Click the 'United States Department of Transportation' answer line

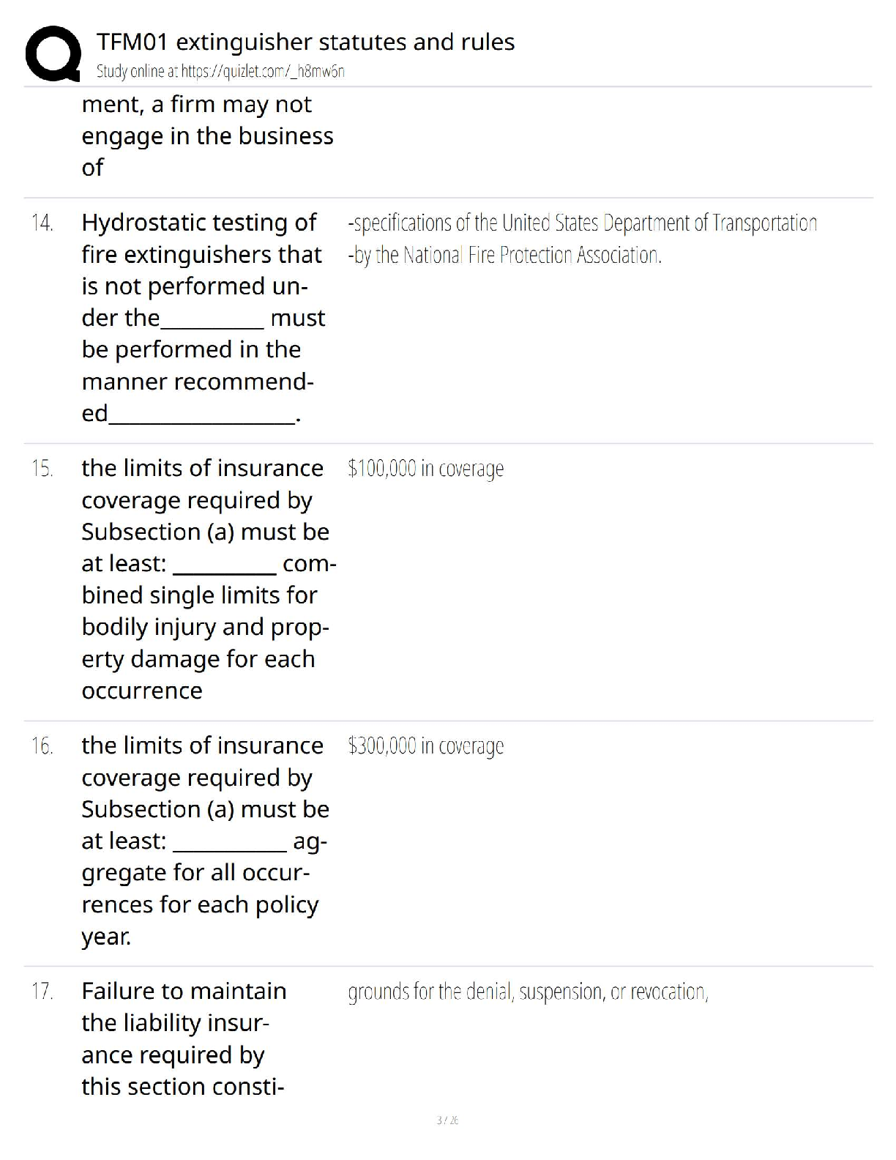[583, 223]
